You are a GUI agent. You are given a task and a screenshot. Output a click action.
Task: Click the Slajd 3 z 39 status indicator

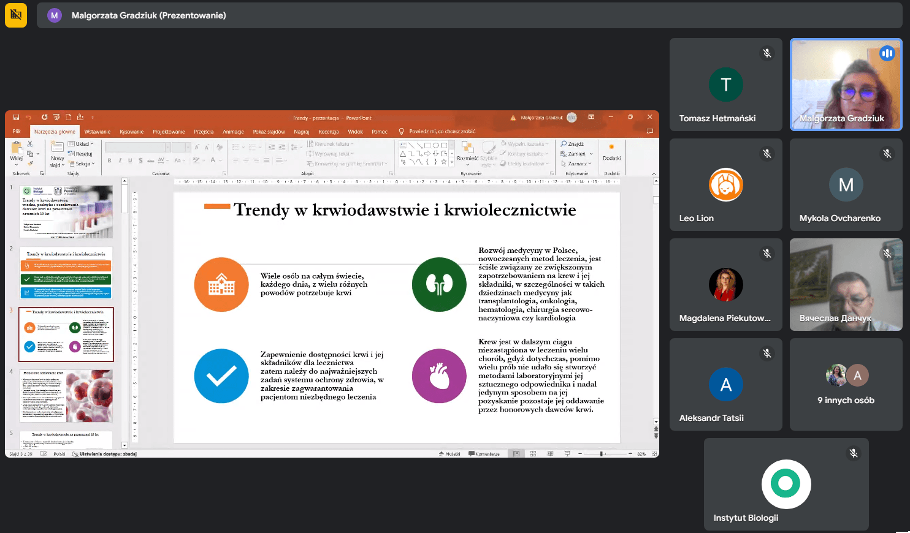21,454
